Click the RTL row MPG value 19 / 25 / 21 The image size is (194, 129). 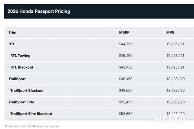point(175,44)
